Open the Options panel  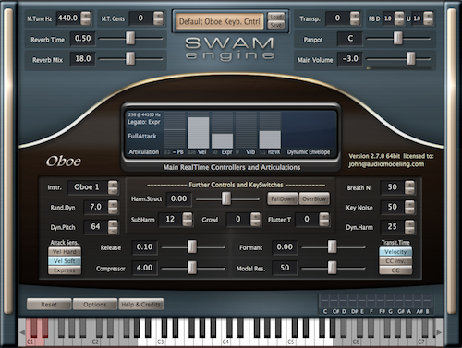(95, 305)
